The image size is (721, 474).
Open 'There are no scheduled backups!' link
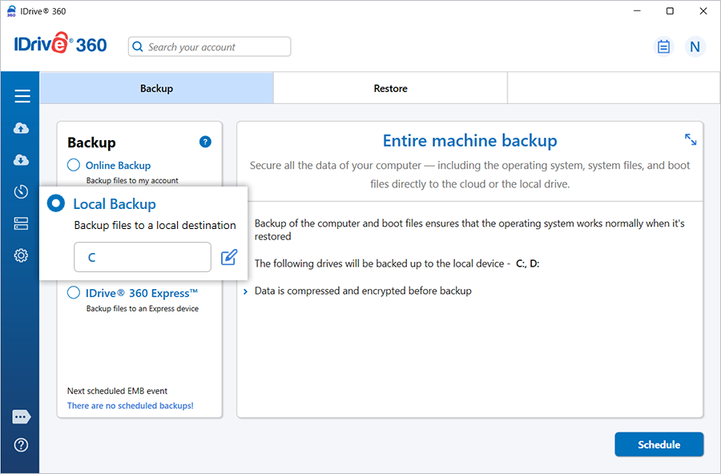pyautogui.click(x=130, y=406)
